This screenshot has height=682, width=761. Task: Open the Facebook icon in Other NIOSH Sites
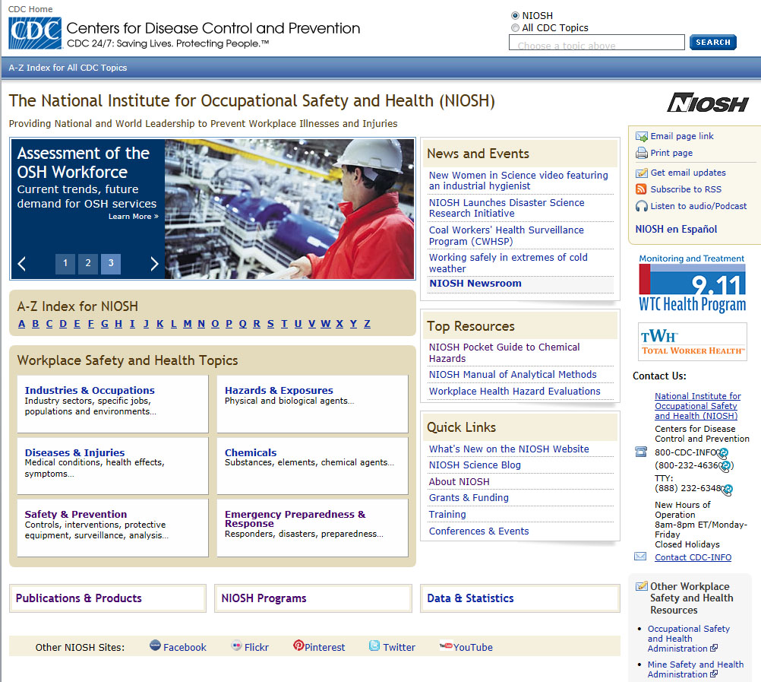click(155, 645)
